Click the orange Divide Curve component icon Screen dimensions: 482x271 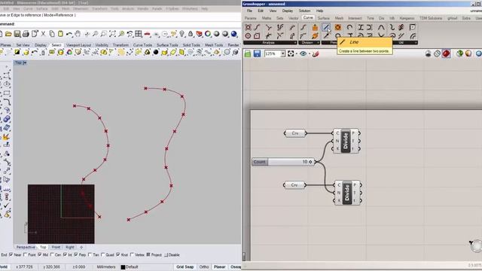[x=315, y=27]
